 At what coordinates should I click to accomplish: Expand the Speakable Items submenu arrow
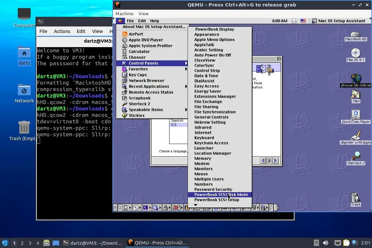[x=186, y=110]
